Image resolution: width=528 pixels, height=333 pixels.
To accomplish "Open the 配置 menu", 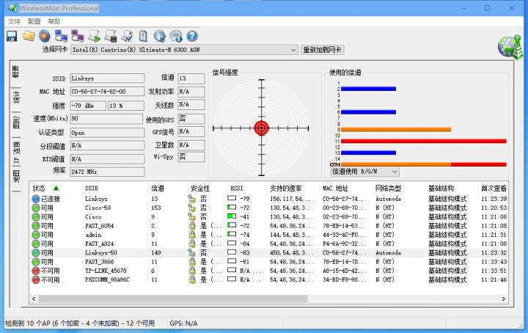I will [x=34, y=21].
